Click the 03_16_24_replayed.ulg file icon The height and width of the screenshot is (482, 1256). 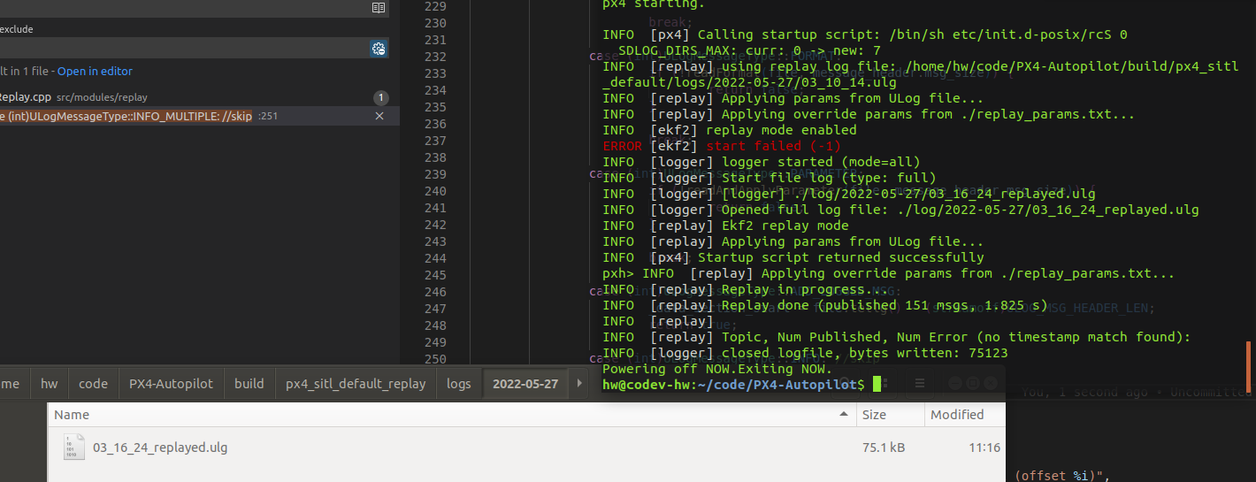pos(74,448)
